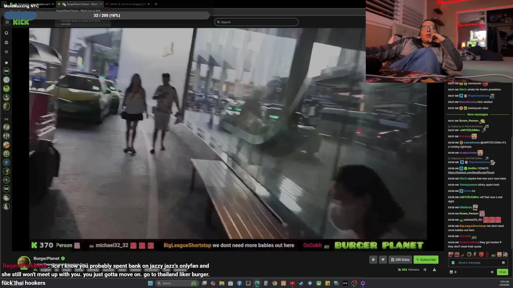The image size is (513, 288).
Task: Click the green Chat send button
Action: (x=502, y=272)
